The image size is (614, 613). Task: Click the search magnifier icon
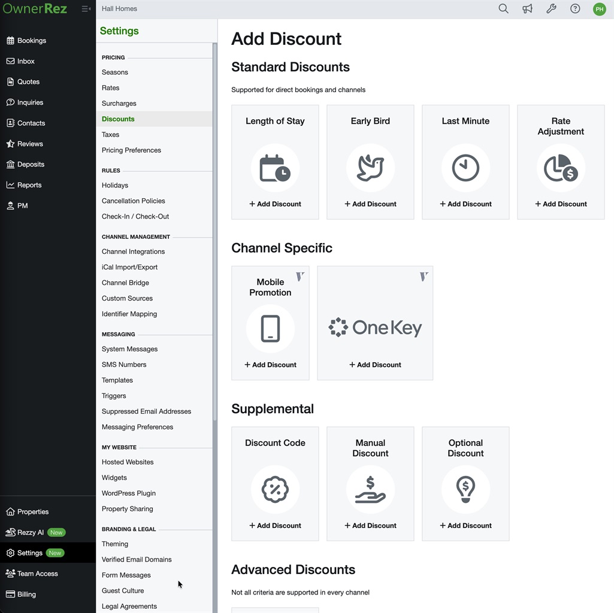[503, 9]
